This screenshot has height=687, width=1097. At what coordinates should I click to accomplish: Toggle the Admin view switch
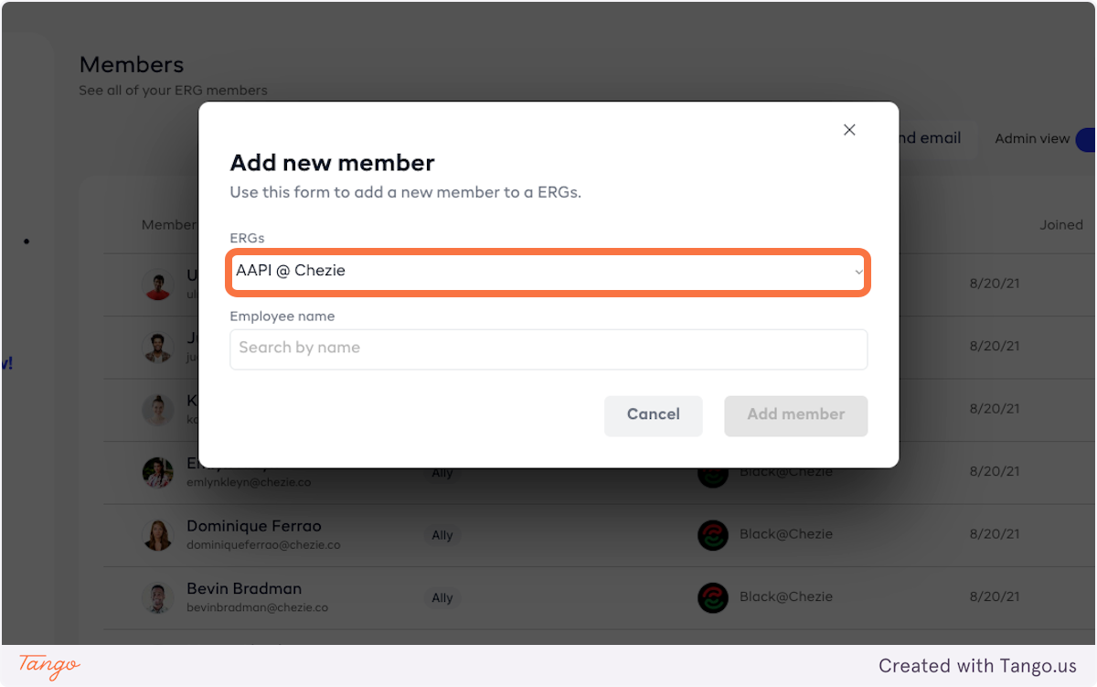click(x=1086, y=139)
